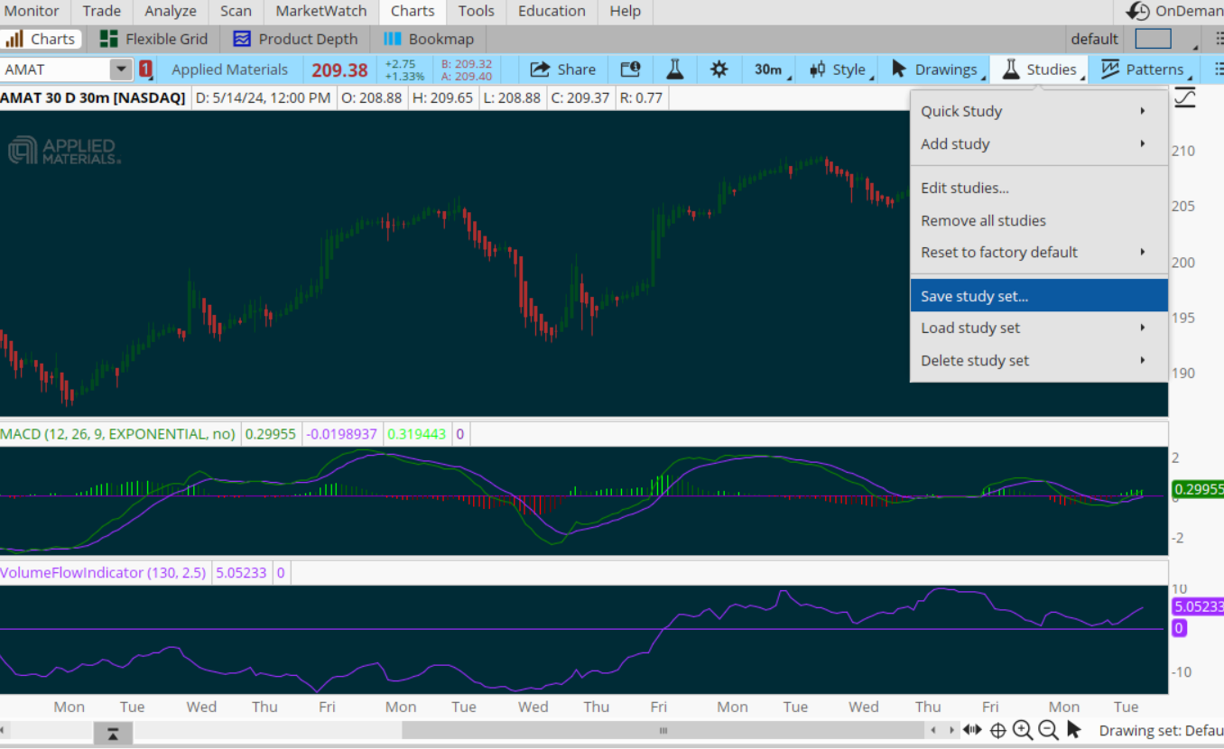1224x749 pixels.
Task: Click the time axis expand/compress icon
Action: 972,730
